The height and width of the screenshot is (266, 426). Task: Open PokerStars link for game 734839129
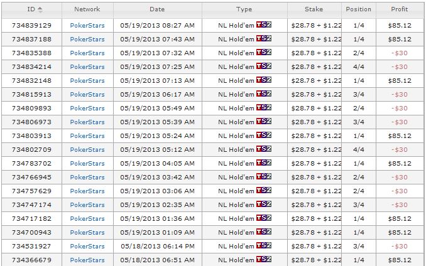[x=87, y=26]
